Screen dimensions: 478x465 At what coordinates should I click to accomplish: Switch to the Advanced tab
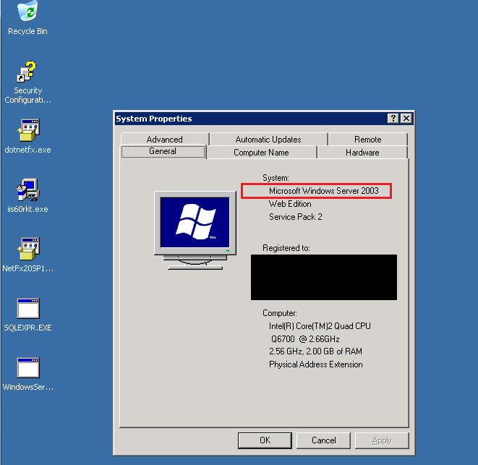point(164,140)
